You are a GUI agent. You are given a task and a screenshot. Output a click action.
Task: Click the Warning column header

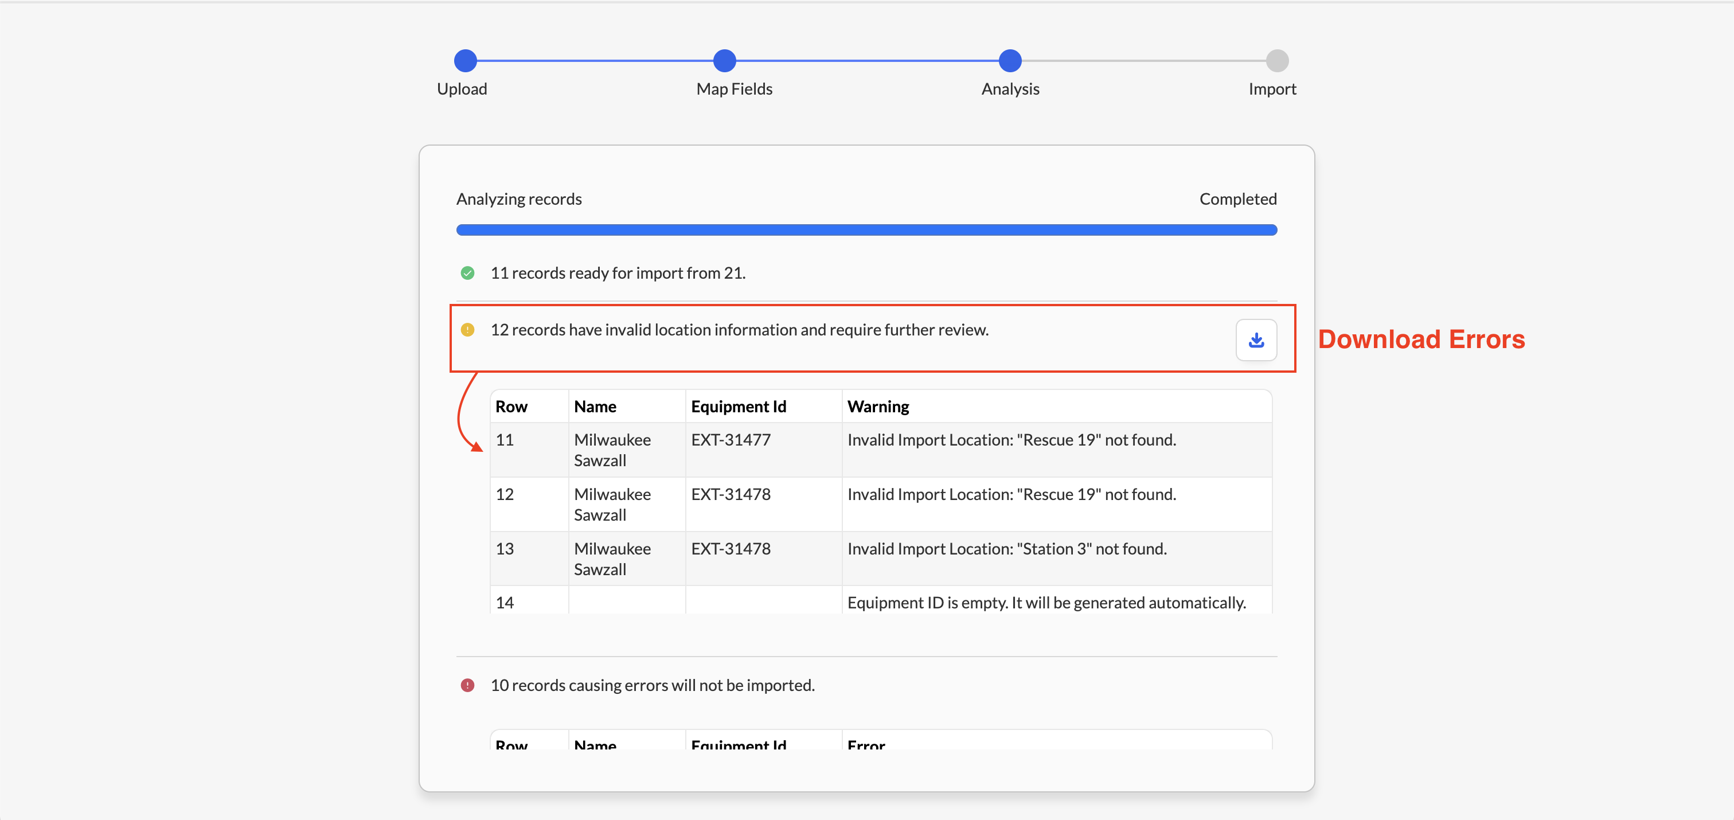(878, 407)
